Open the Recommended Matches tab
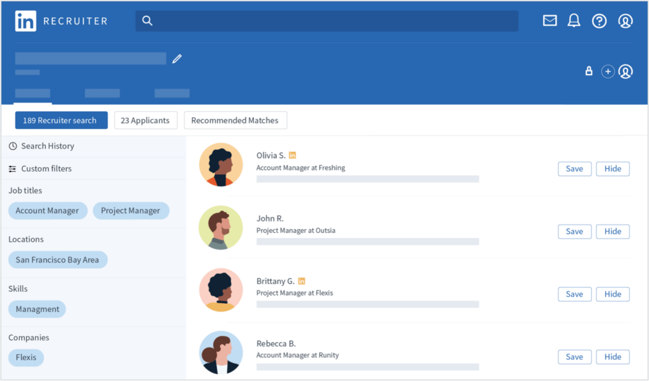649x381 pixels. pos(235,120)
